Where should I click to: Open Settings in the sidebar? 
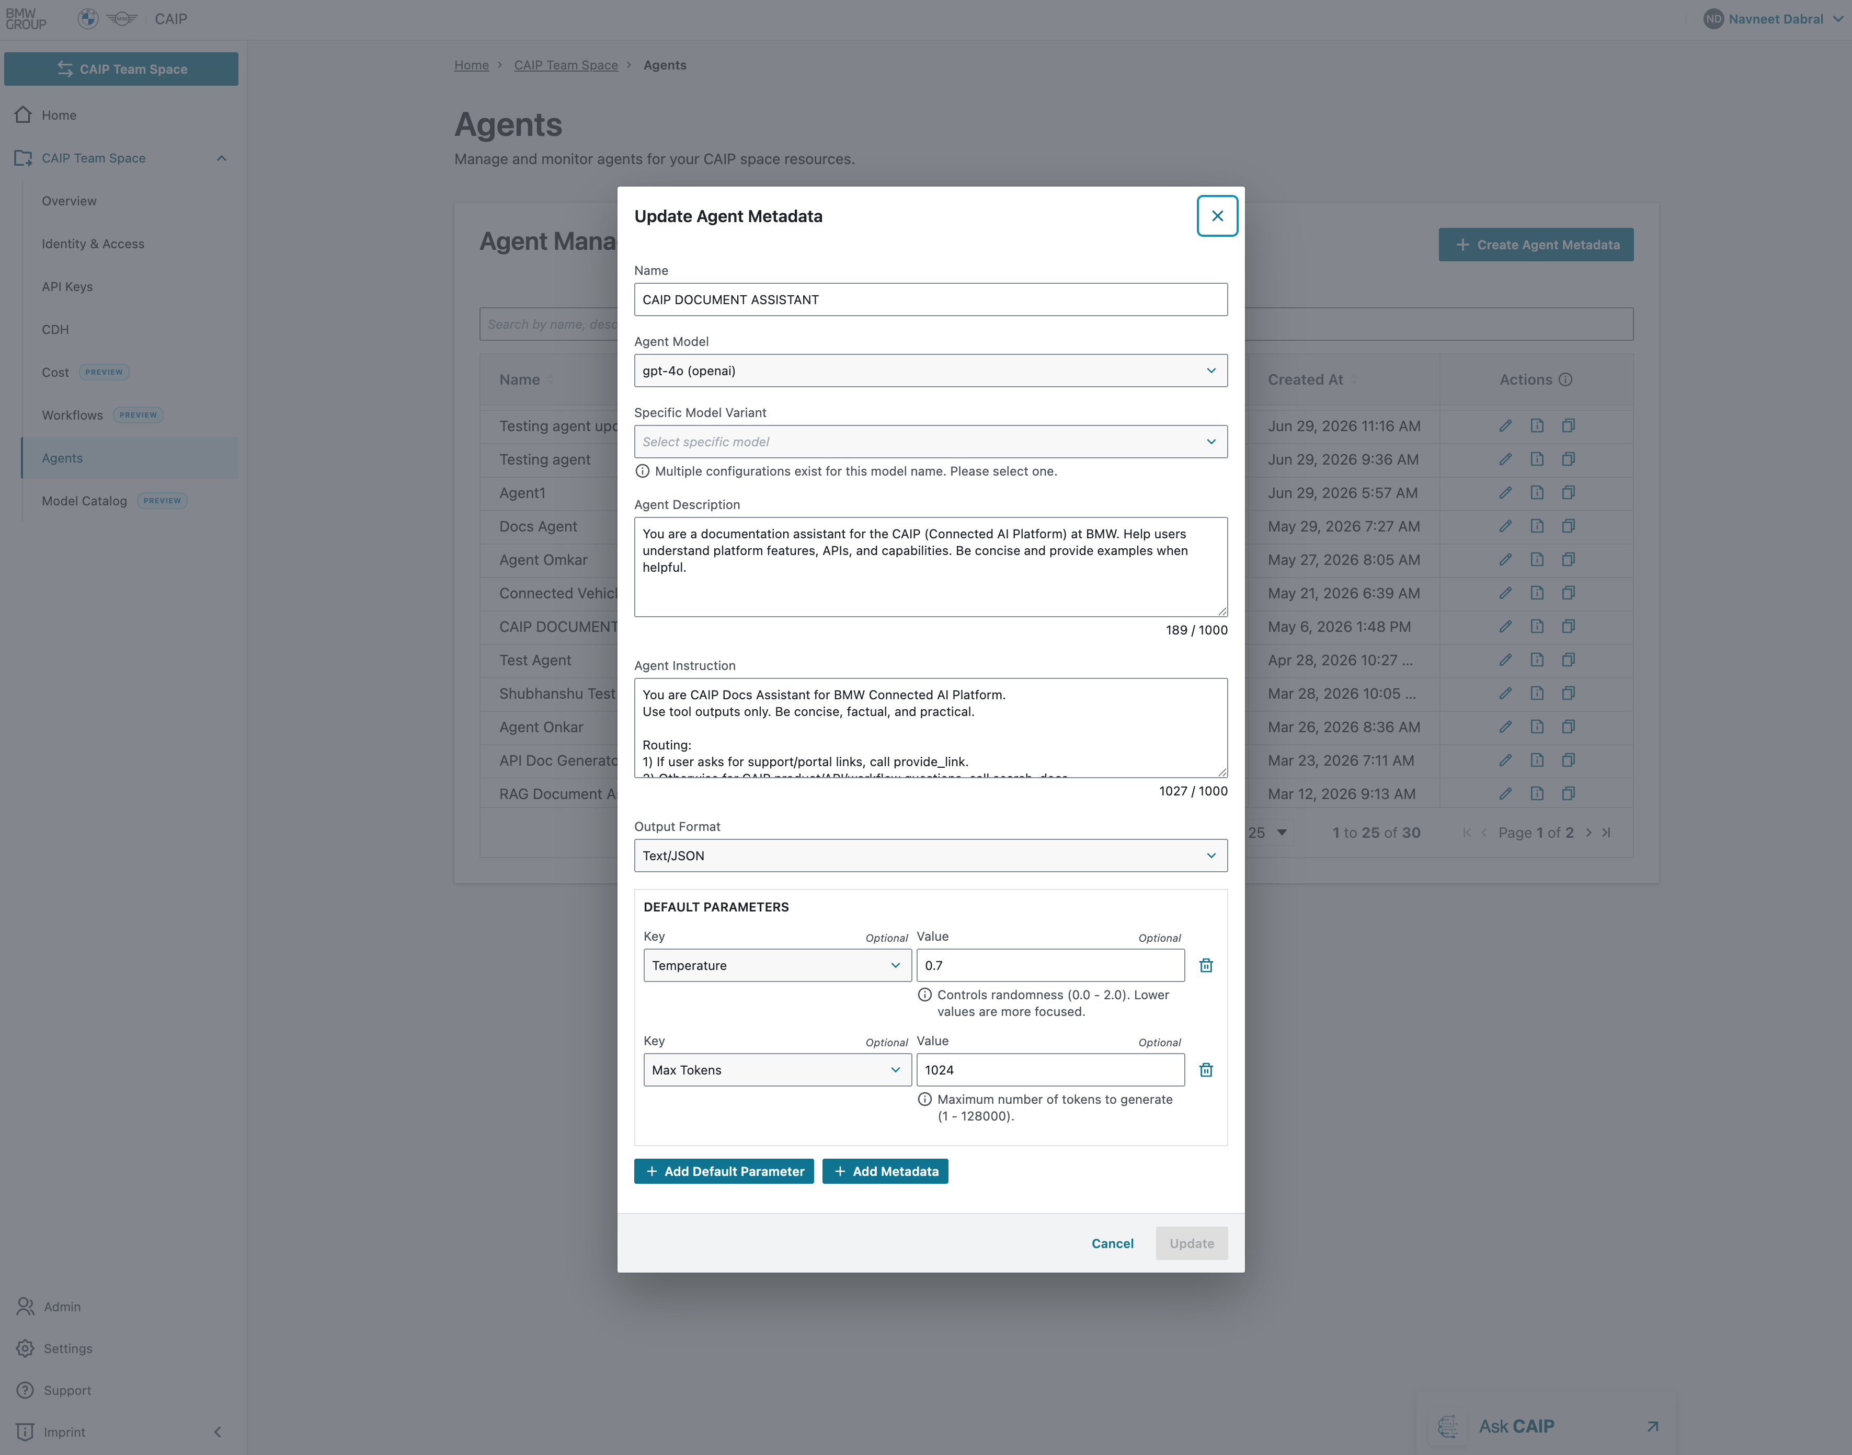67,1348
